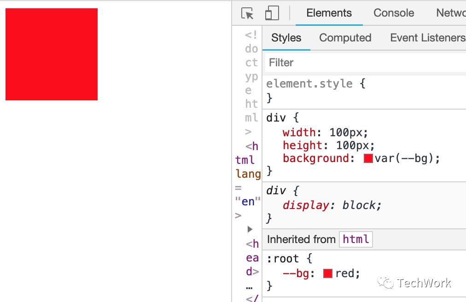Image resolution: width=466 pixels, height=302 pixels.
Task: Open the Event Listeners pane tab
Action: [428, 38]
